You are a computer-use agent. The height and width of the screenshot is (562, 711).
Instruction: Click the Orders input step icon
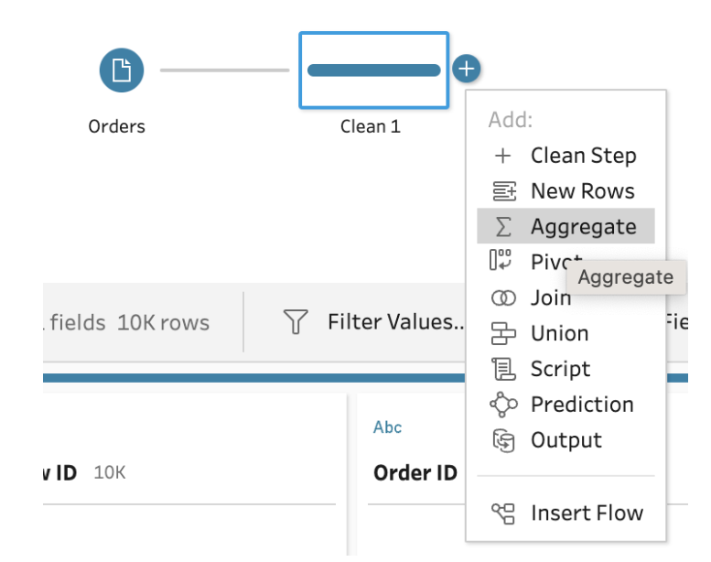[x=122, y=70]
